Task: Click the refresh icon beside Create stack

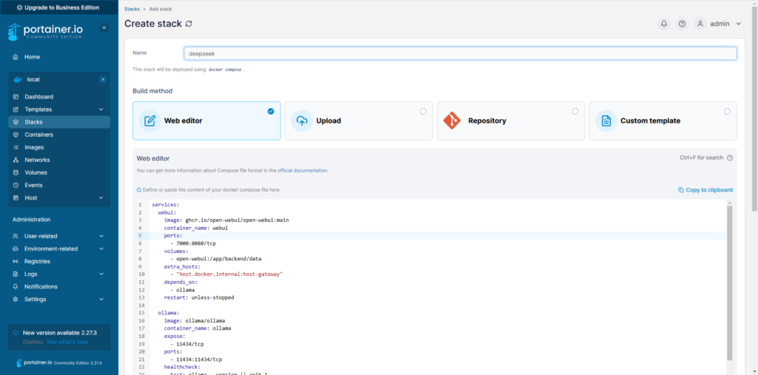Action: (x=189, y=24)
